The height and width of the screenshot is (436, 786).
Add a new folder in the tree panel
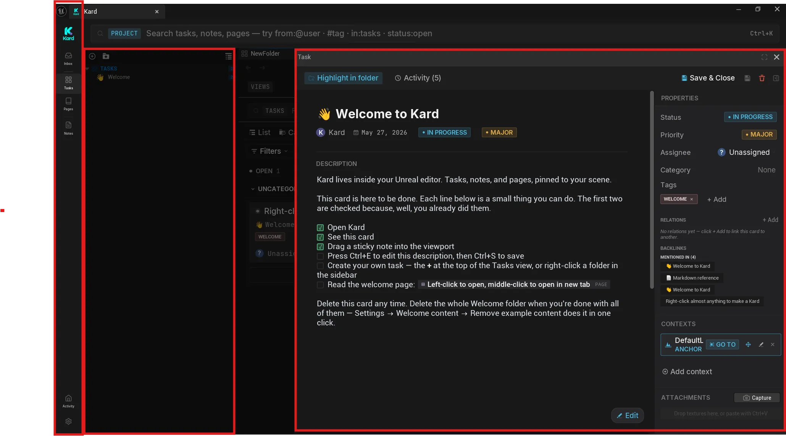pyautogui.click(x=106, y=56)
